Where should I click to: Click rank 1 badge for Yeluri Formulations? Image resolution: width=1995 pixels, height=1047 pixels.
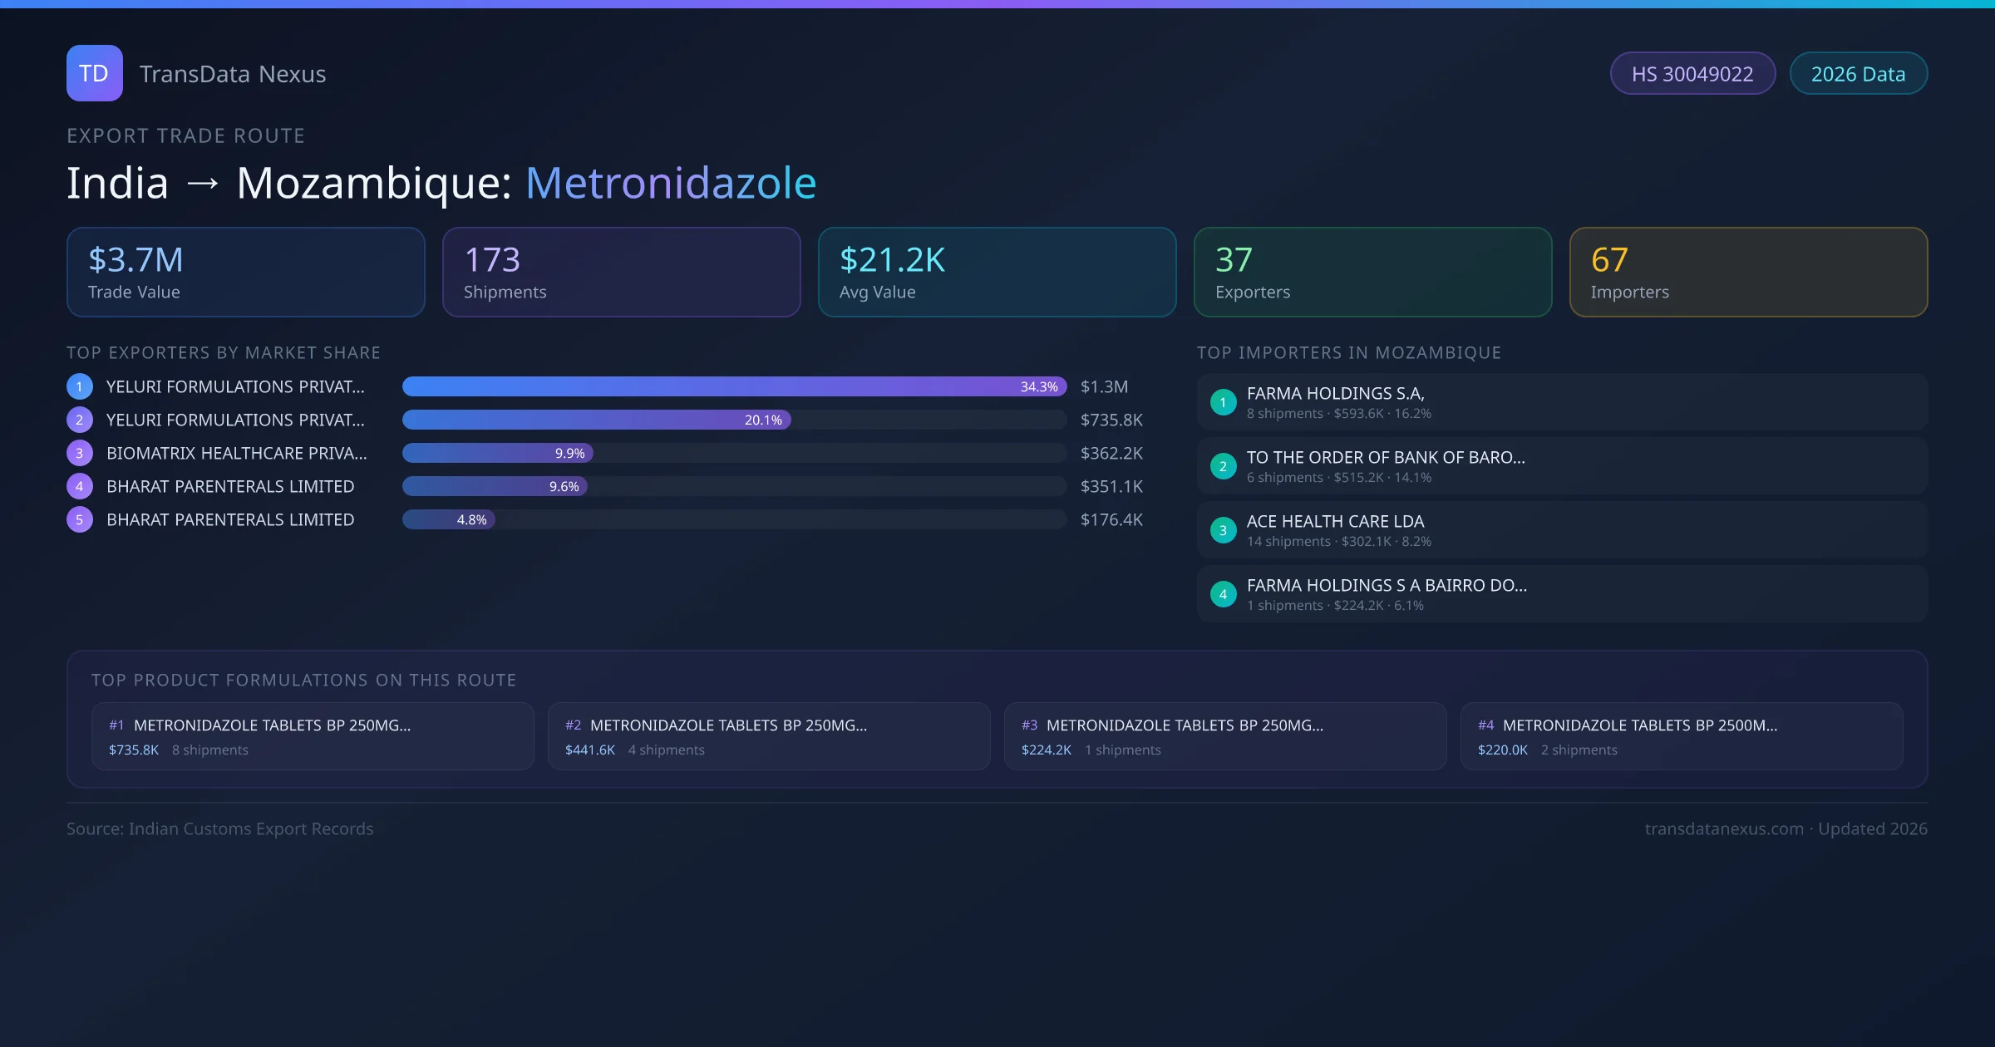80,386
